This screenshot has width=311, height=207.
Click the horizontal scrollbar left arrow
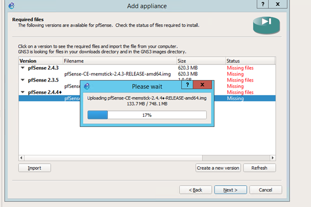click(21, 158)
